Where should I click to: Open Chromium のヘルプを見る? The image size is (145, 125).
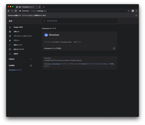[80, 48]
